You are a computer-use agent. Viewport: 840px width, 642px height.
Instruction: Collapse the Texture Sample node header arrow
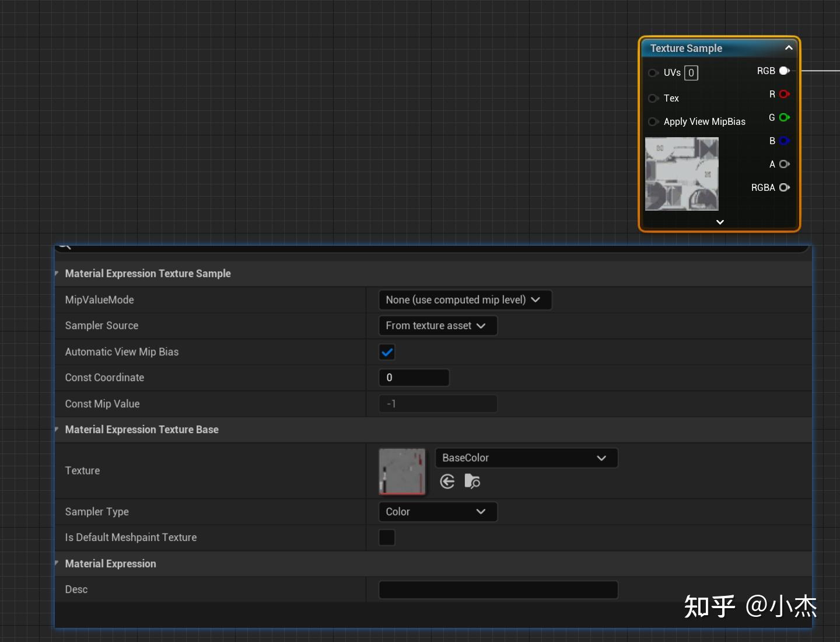click(789, 48)
